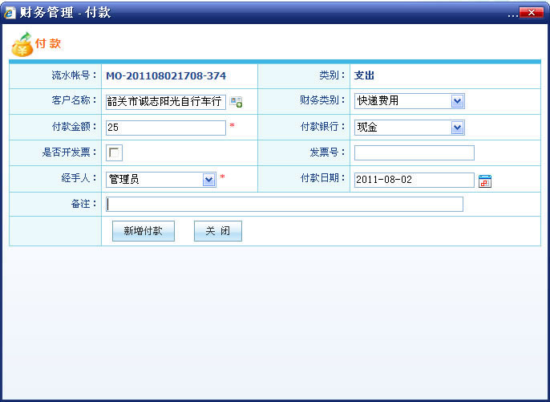Close the window with the red X
The image size is (550, 402).
(x=530, y=12)
